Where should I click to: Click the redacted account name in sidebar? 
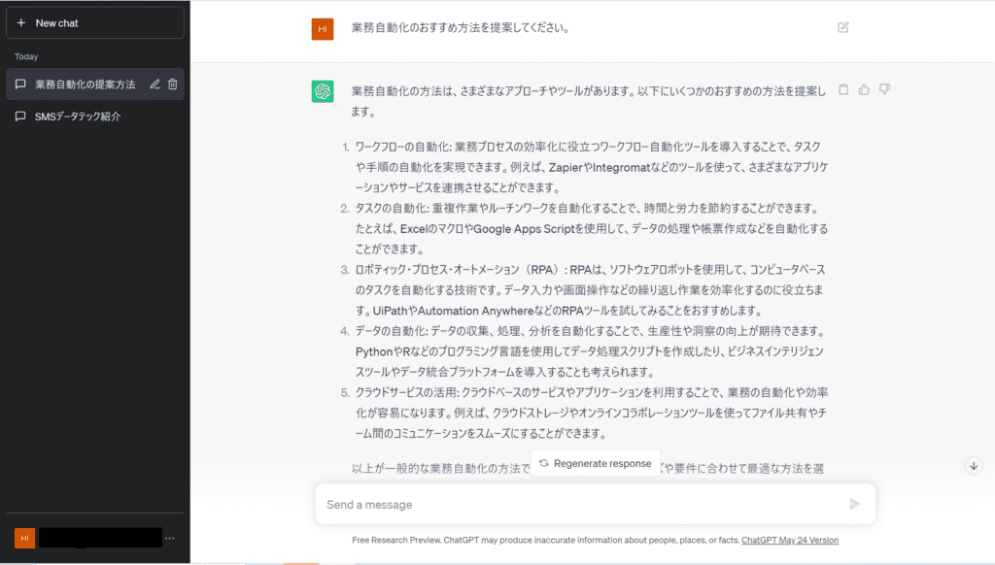pyautogui.click(x=101, y=538)
